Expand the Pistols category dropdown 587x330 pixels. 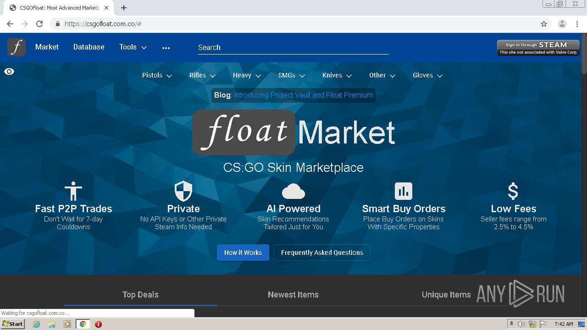tap(157, 75)
